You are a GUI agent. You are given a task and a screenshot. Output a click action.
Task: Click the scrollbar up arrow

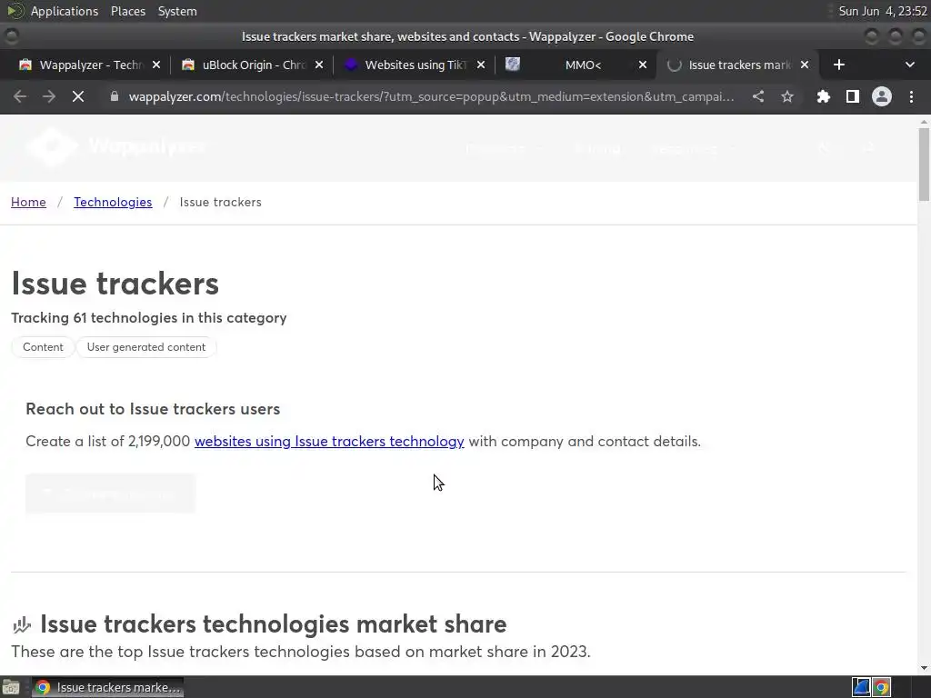click(x=924, y=122)
